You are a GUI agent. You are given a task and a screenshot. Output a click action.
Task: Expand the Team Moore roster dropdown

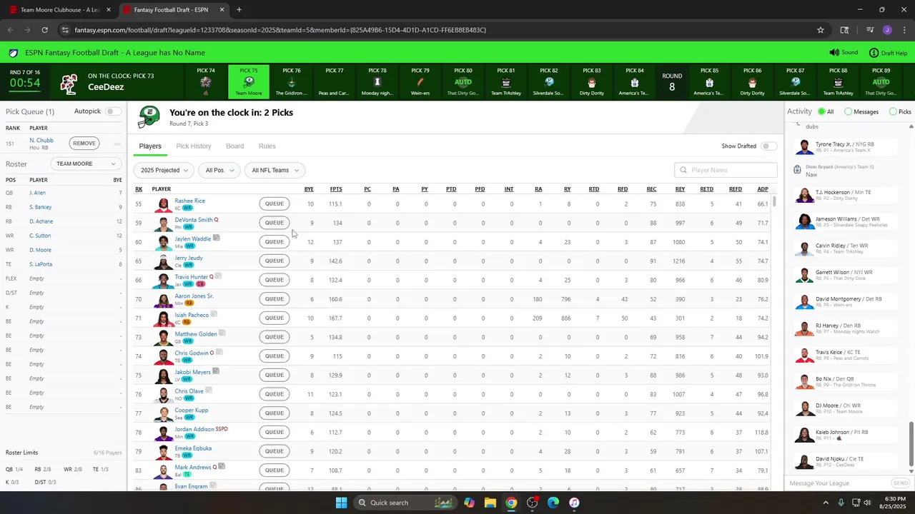click(x=86, y=163)
